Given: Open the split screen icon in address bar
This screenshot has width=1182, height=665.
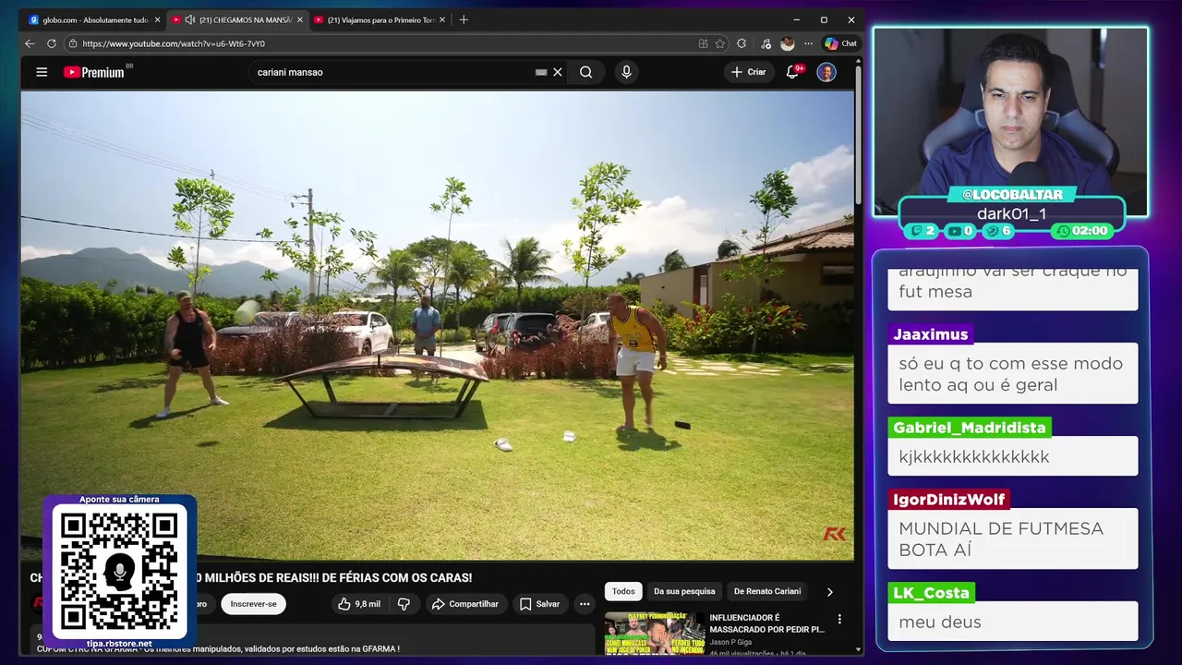Looking at the screenshot, I should click(704, 43).
